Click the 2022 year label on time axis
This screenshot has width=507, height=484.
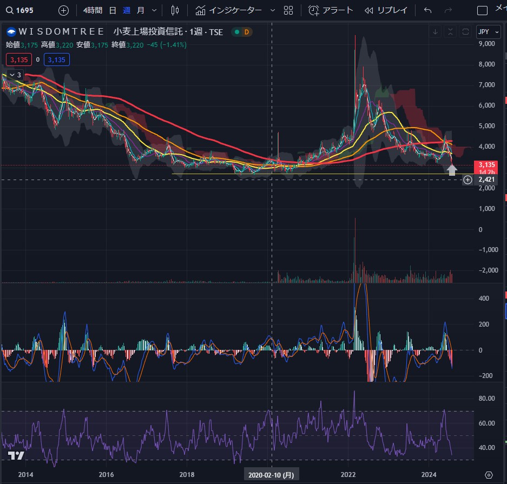348,475
